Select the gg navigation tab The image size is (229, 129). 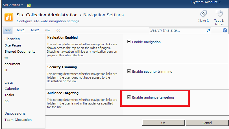[58, 30]
